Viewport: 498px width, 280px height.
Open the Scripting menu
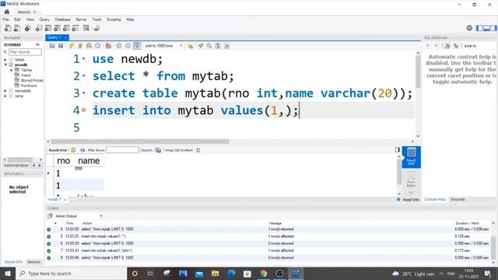coord(114,19)
